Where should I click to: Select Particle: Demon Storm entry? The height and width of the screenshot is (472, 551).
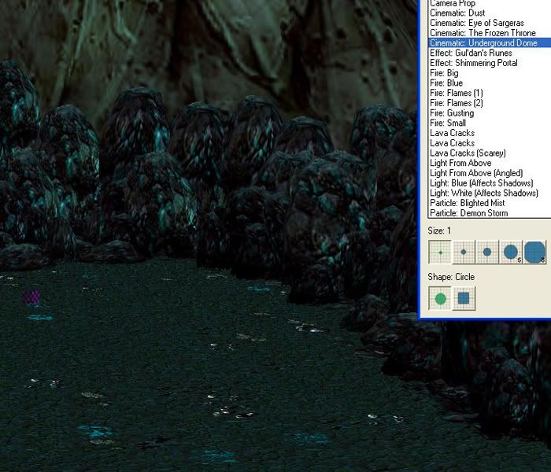click(469, 213)
